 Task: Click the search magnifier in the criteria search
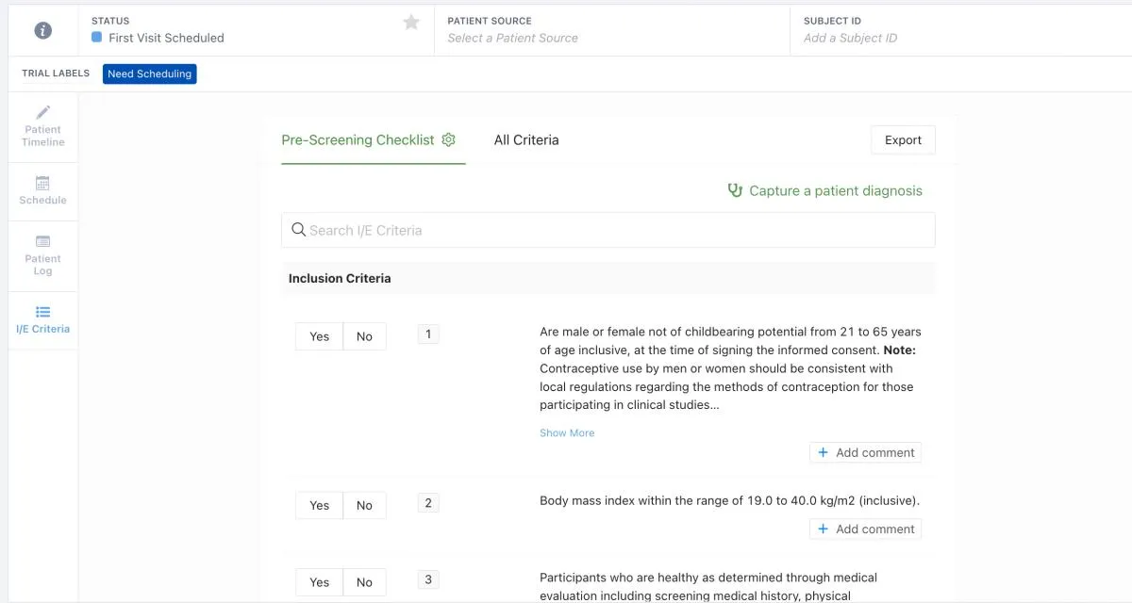point(299,229)
